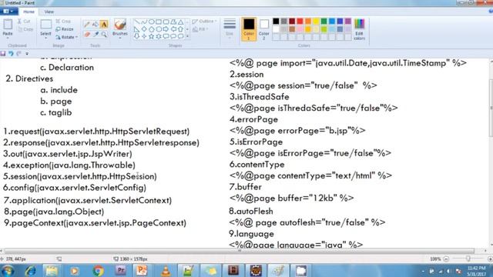Choose the Triangle shape

(180, 22)
